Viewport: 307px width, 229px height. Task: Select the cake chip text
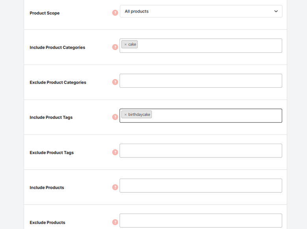tap(132, 44)
